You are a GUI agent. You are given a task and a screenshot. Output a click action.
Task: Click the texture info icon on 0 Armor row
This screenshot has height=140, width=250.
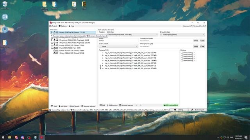coord(52,32)
